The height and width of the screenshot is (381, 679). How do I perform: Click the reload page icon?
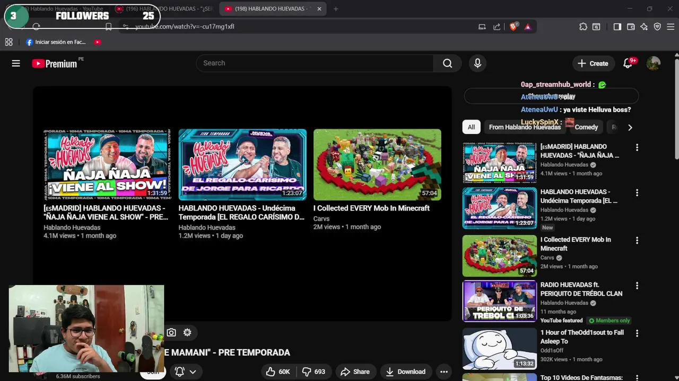click(x=36, y=26)
